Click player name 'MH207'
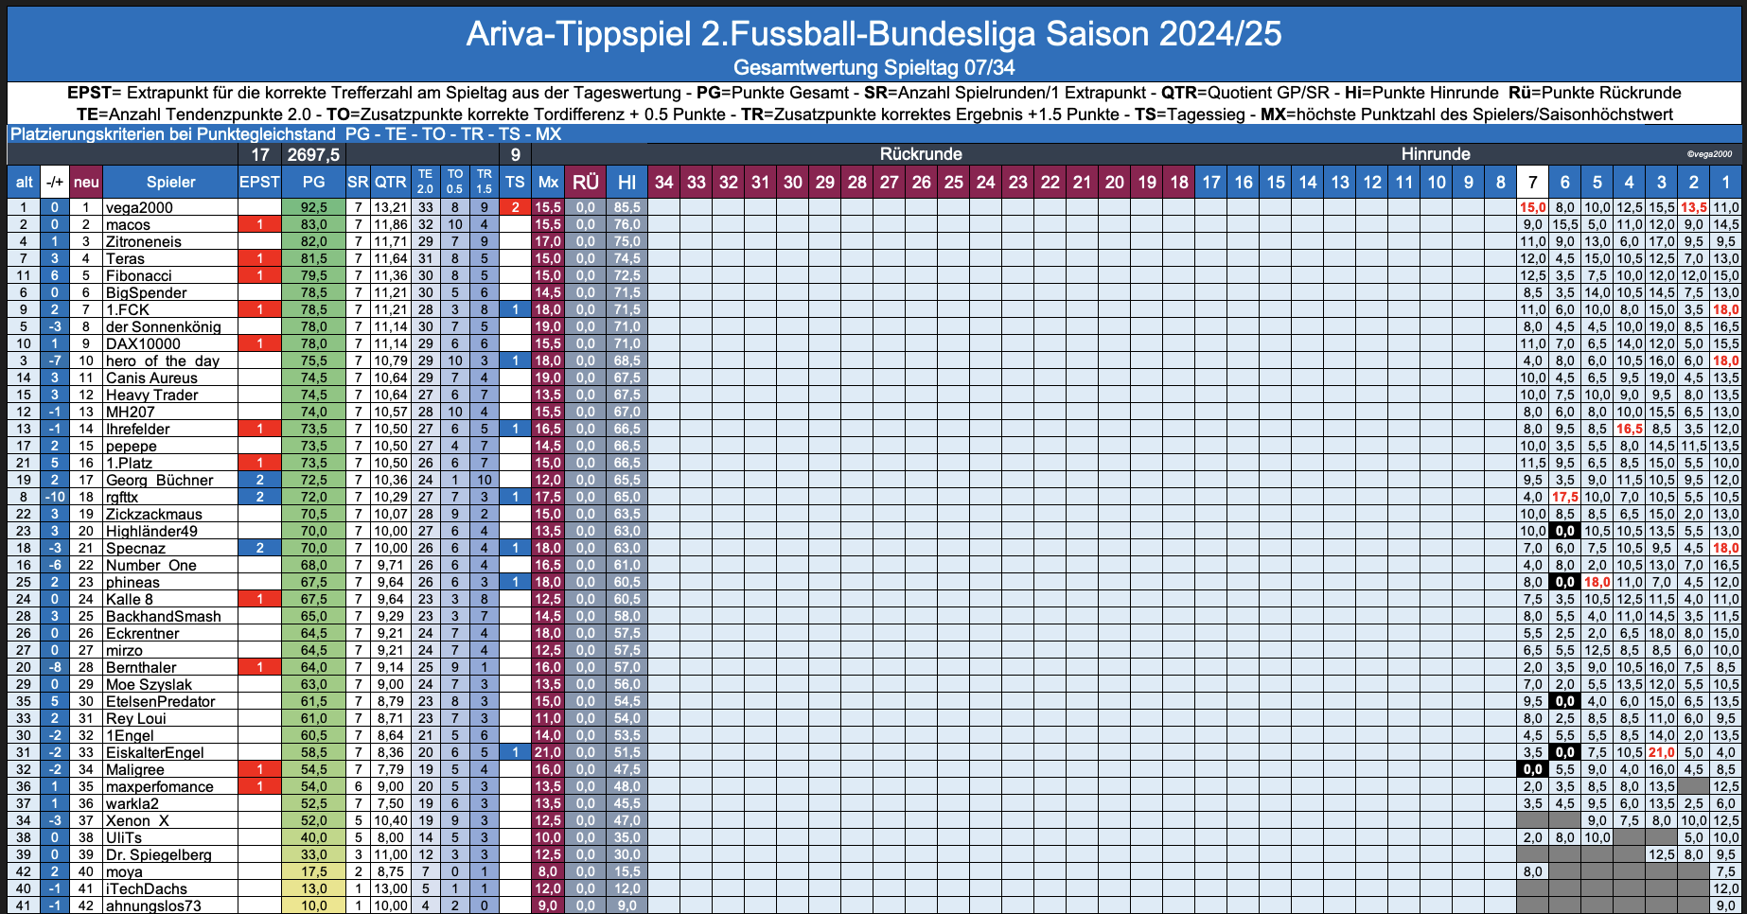 130,412
